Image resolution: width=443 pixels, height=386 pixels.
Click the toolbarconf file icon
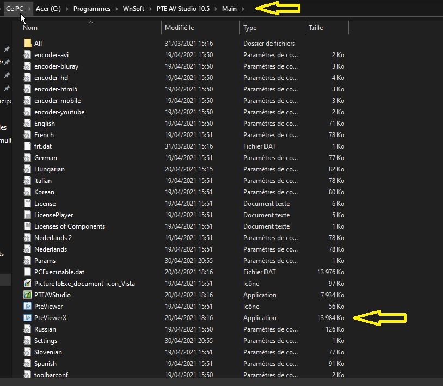(27, 375)
